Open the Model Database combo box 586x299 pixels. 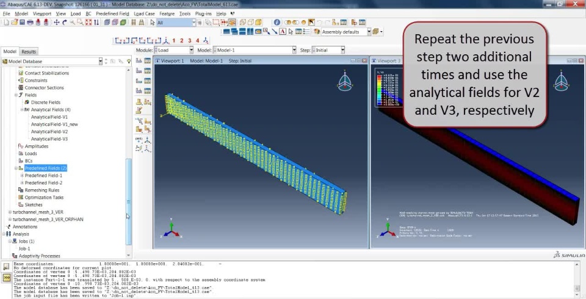pos(52,61)
